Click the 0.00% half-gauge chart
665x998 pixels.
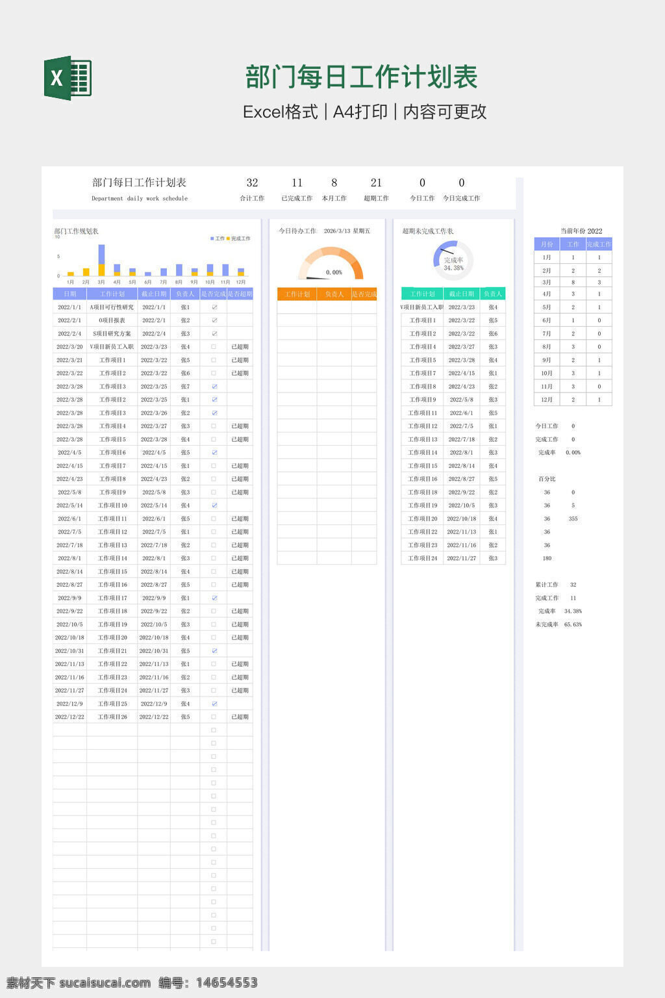pos(331,263)
